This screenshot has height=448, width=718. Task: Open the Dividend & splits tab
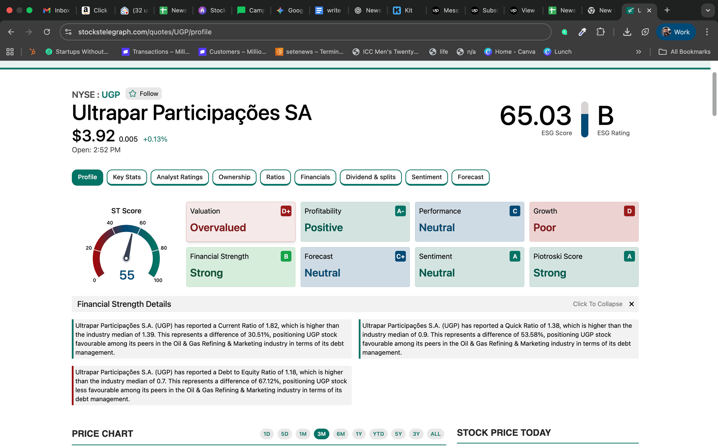point(370,177)
